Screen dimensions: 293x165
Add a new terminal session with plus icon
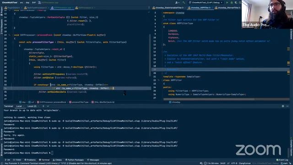[43, 106]
